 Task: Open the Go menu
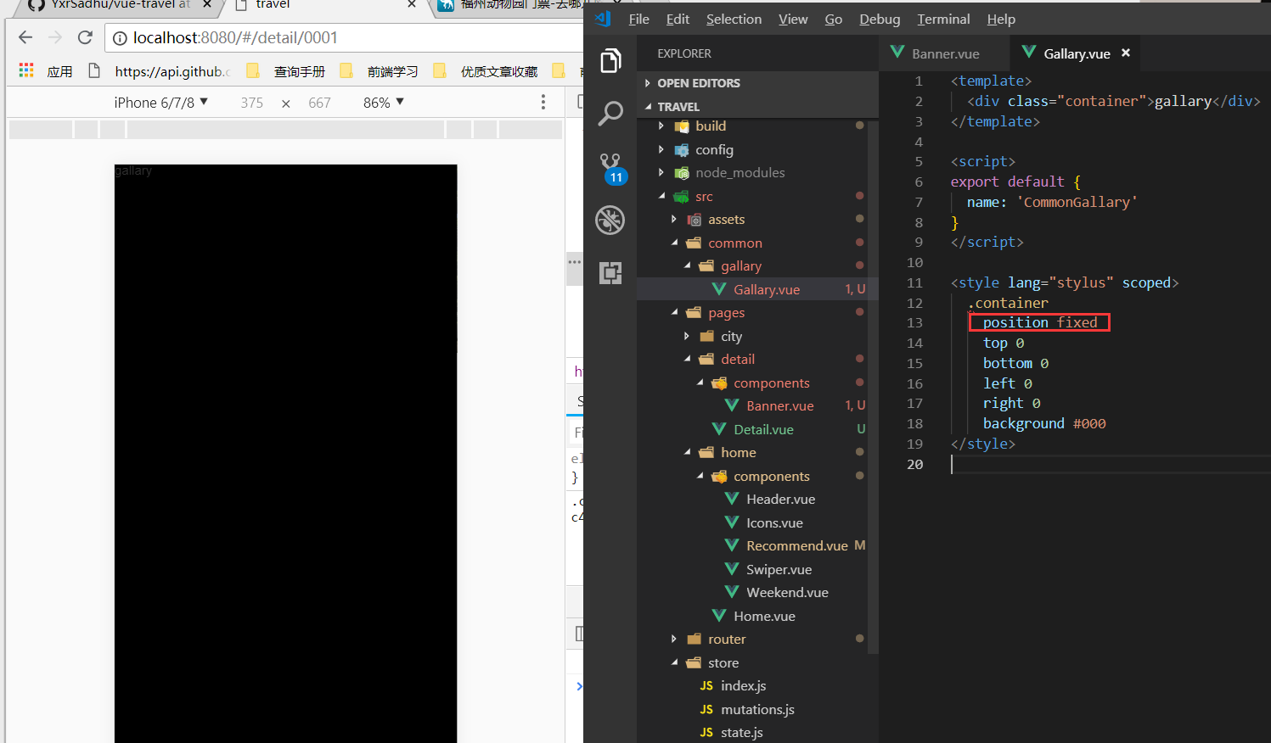click(834, 19)
